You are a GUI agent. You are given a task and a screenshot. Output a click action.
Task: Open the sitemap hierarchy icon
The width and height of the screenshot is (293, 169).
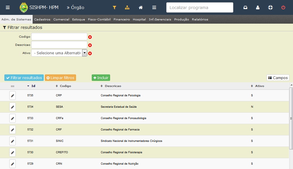(x=127, y=8)
